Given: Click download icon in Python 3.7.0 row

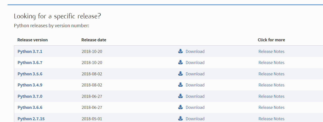Looking at the screenshot, I should pyautogui.click(x=180, y=96).
